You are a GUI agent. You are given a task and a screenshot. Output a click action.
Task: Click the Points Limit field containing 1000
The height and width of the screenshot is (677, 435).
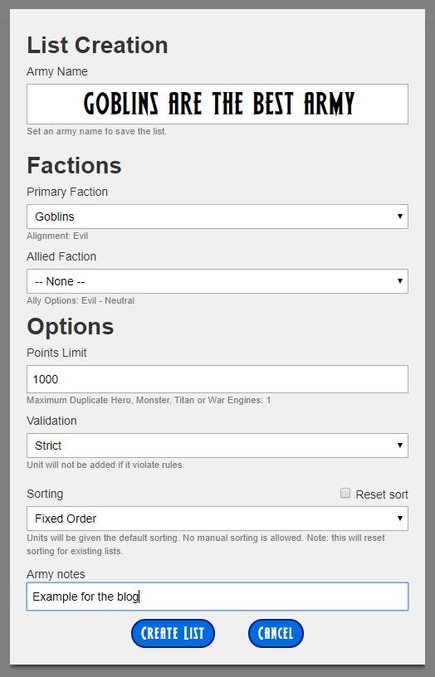pos(217,379)
